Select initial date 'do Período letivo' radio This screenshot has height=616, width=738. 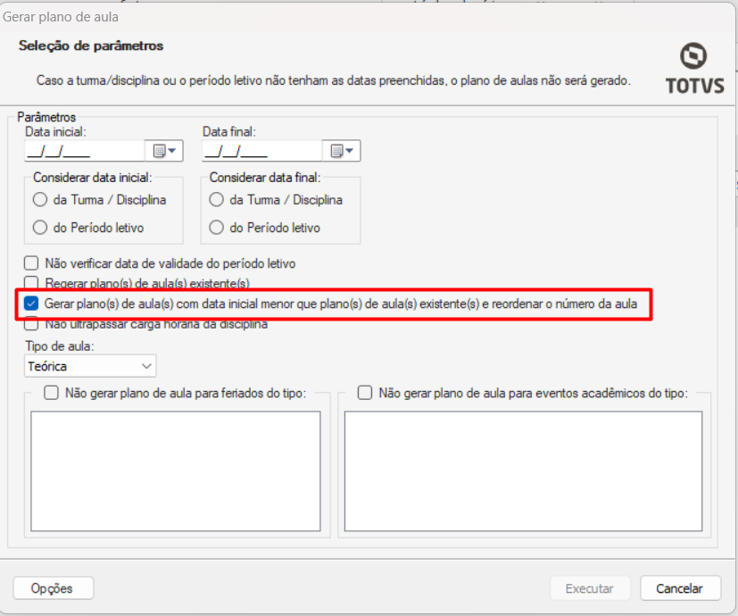point(40,228)
